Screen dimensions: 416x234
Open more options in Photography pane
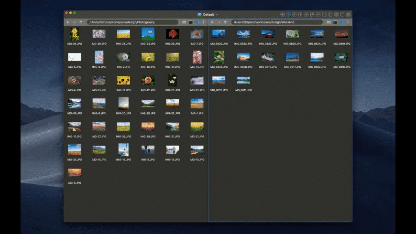204,22
